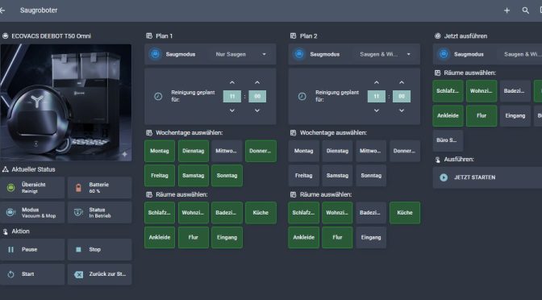Click the Status In Betrieb icon
Screen dimensions: 542x300
click(x=78, y=212)
